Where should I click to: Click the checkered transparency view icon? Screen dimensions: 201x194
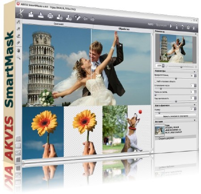click(x=18, y=139)
